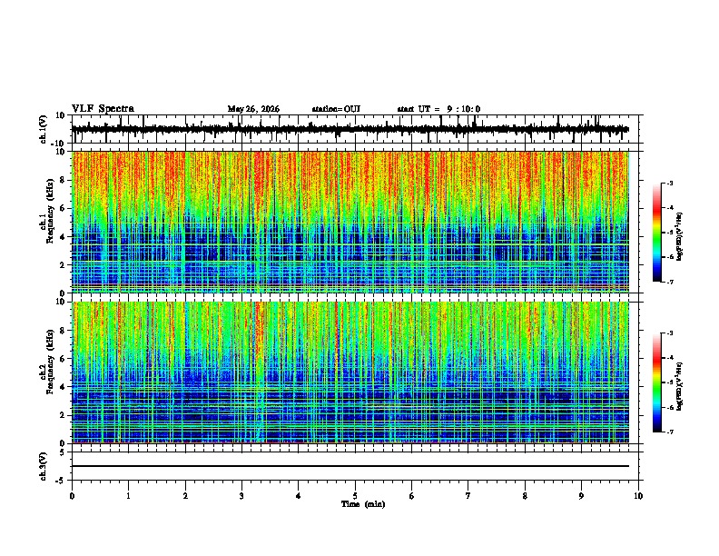
Task: Click the ch.1 spectrogram color scale bar
Action: (x=657, y=233)
